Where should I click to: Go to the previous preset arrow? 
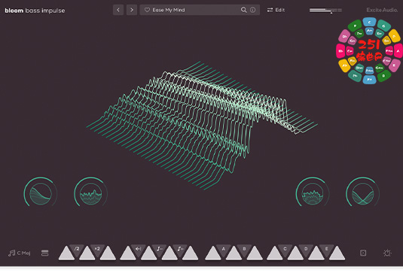pos(118,10)
